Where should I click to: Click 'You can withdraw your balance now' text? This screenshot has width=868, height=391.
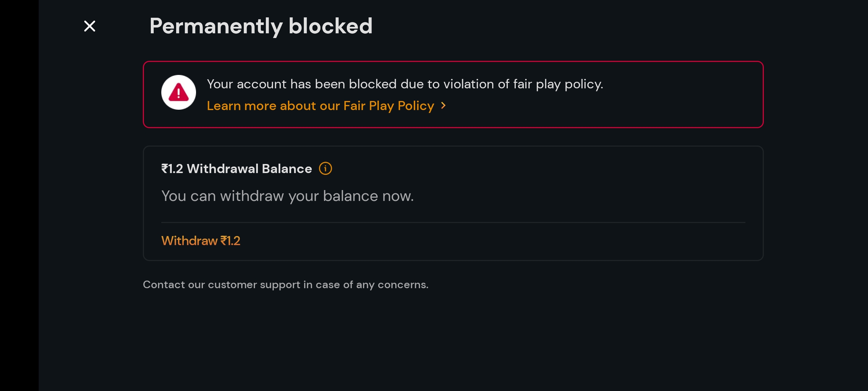(287, 196)
